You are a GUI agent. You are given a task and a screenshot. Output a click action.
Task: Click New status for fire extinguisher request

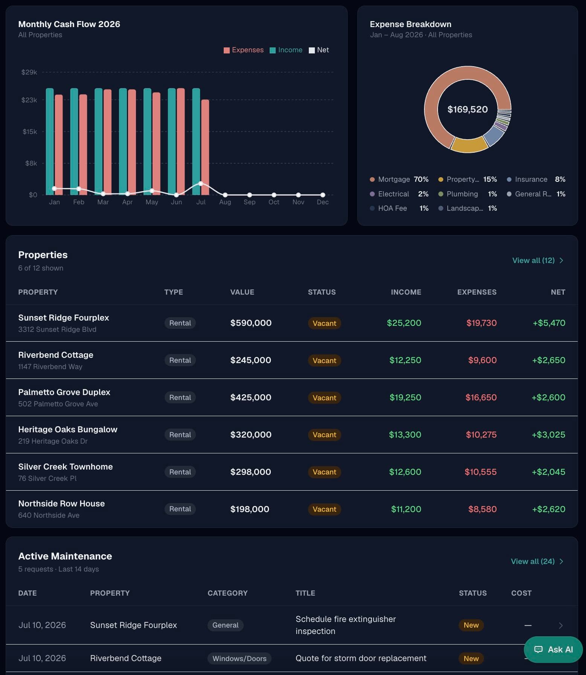pos(471,625)
